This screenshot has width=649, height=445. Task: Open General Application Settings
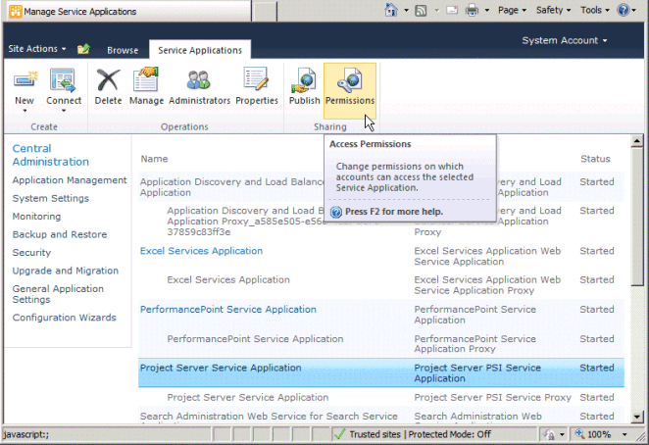click(58, 294)
